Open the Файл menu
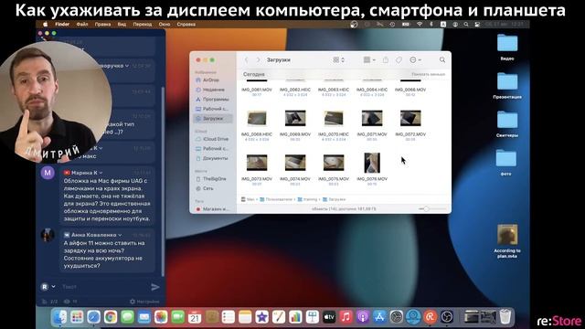This screenshot has width=585, height=329. point(82,25)
